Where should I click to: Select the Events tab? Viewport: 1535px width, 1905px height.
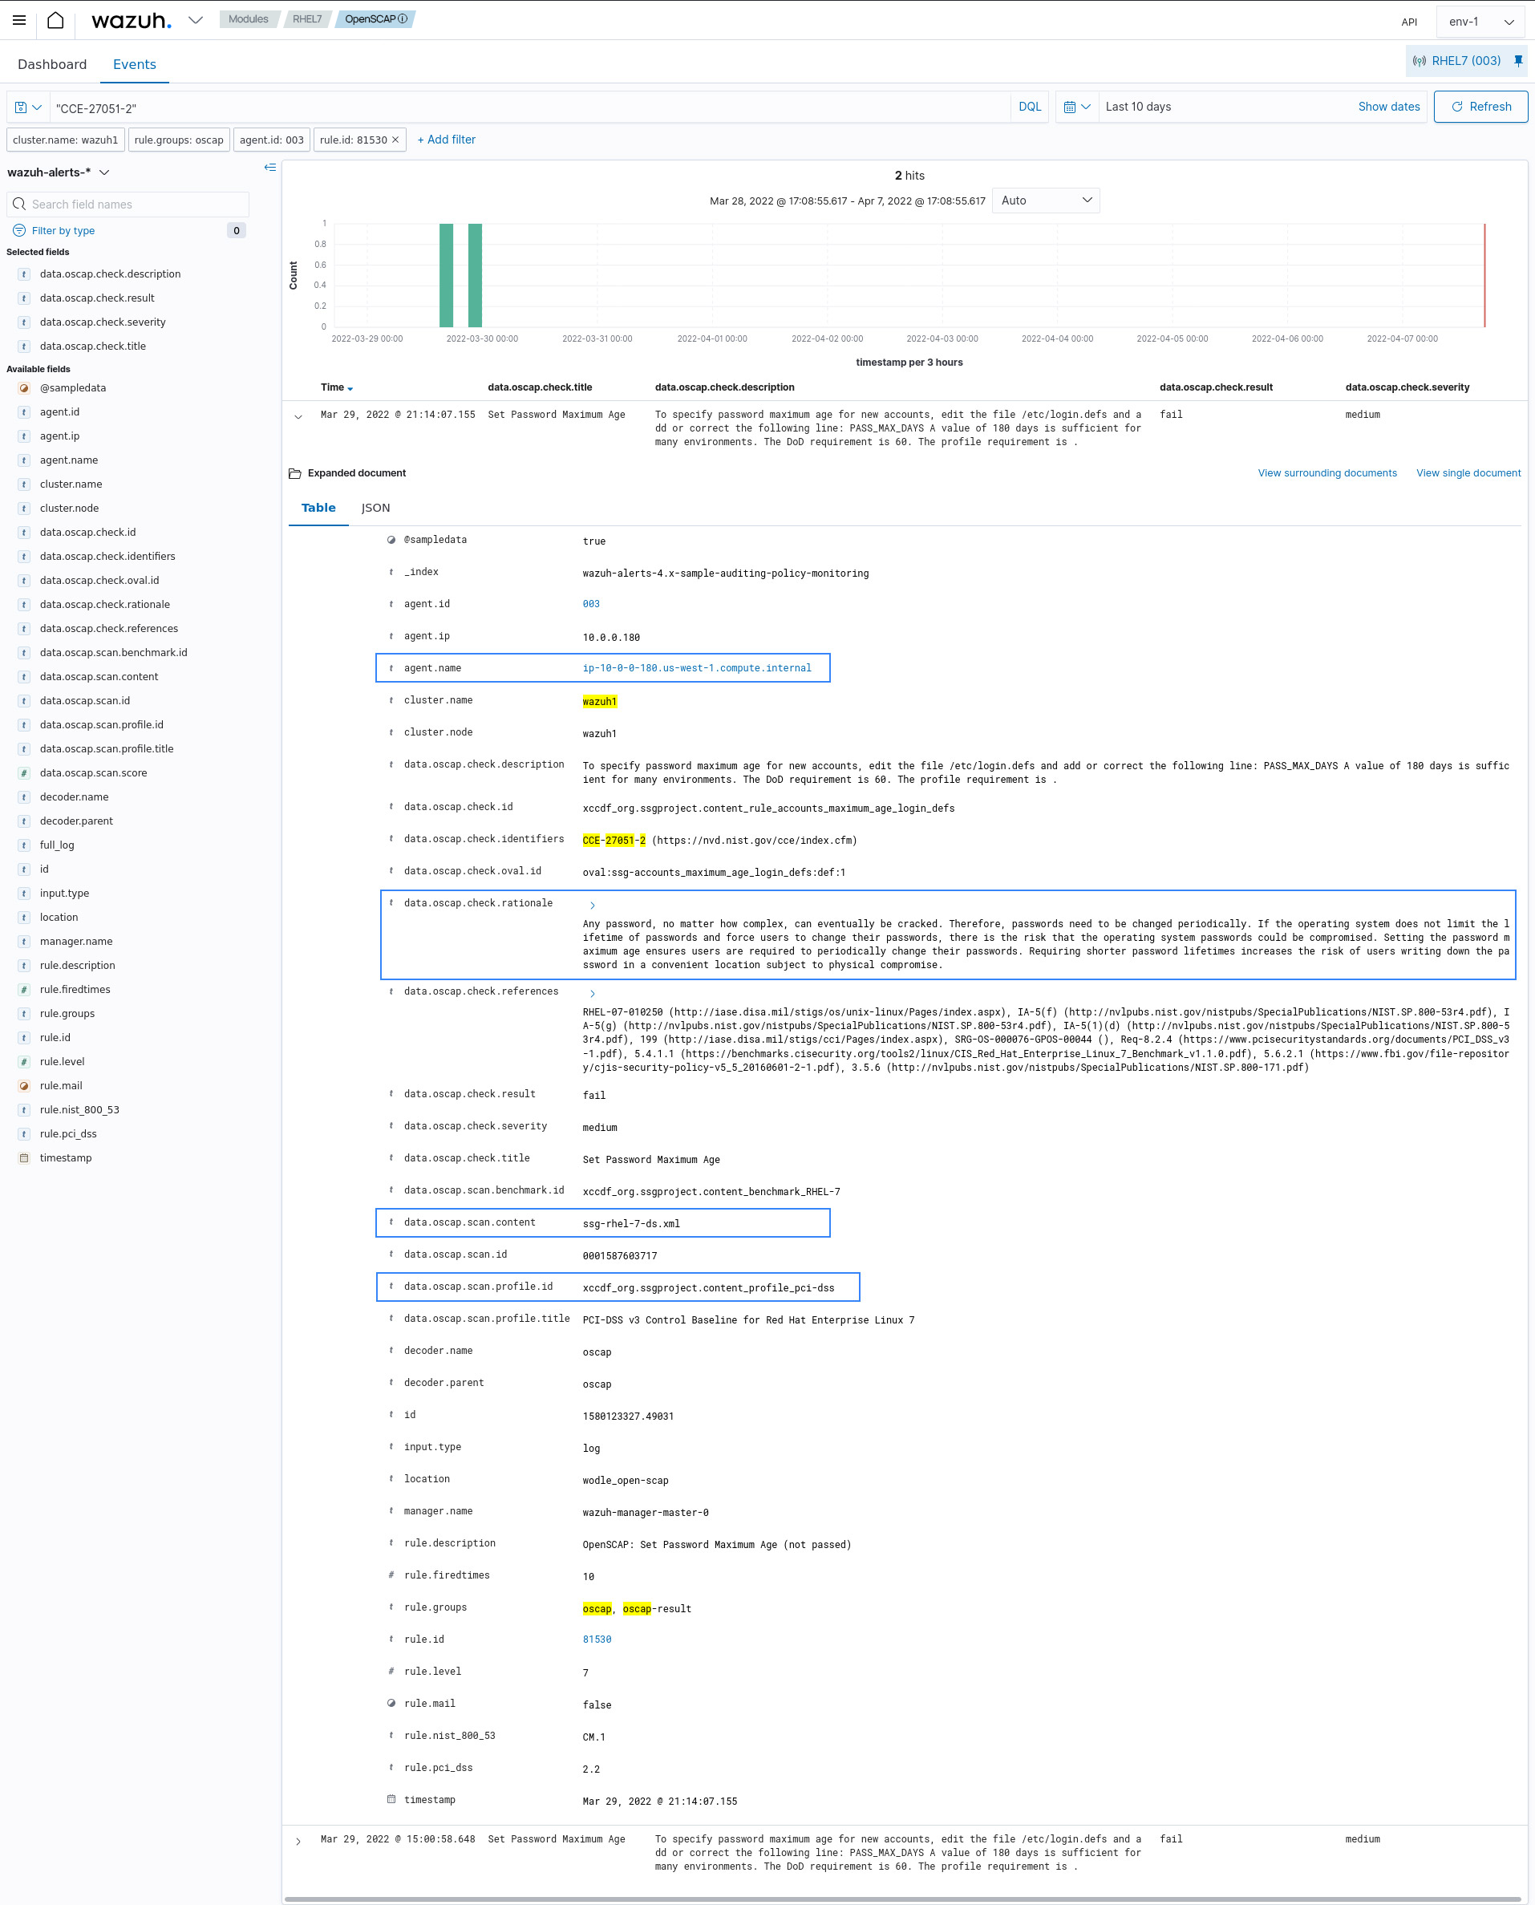[x=135, y=63]
